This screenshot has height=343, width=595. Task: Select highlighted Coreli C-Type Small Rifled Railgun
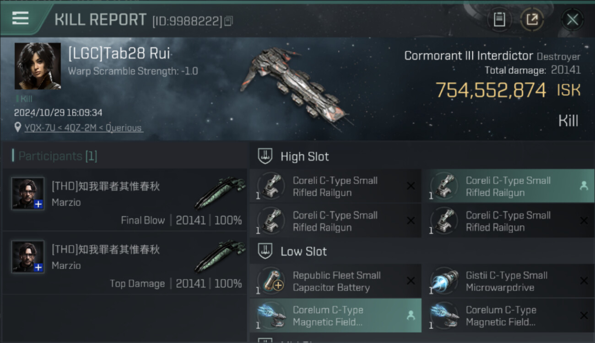[508, 186]
